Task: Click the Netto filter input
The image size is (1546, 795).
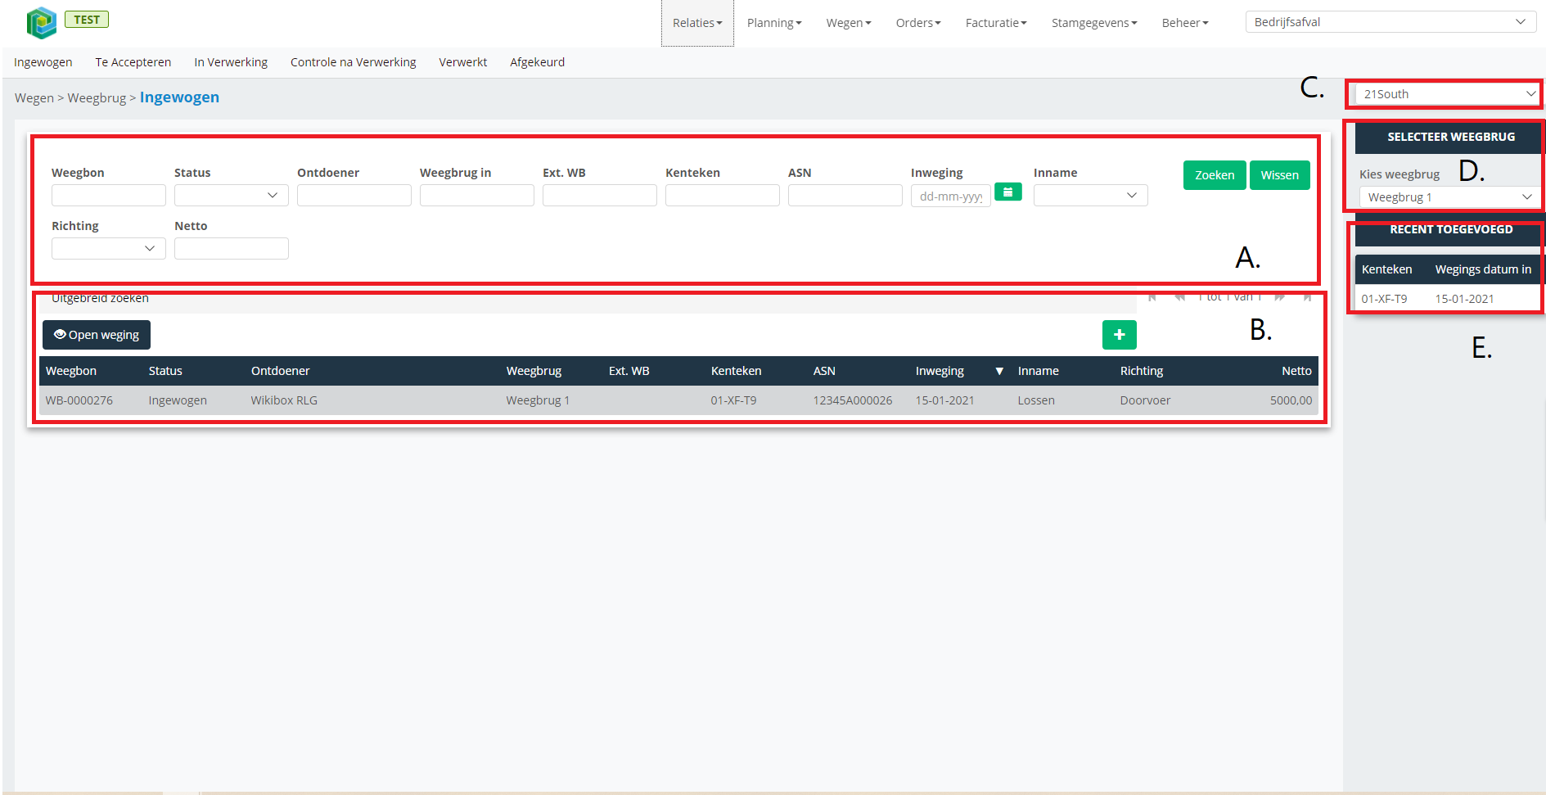Action: [232, 248]
